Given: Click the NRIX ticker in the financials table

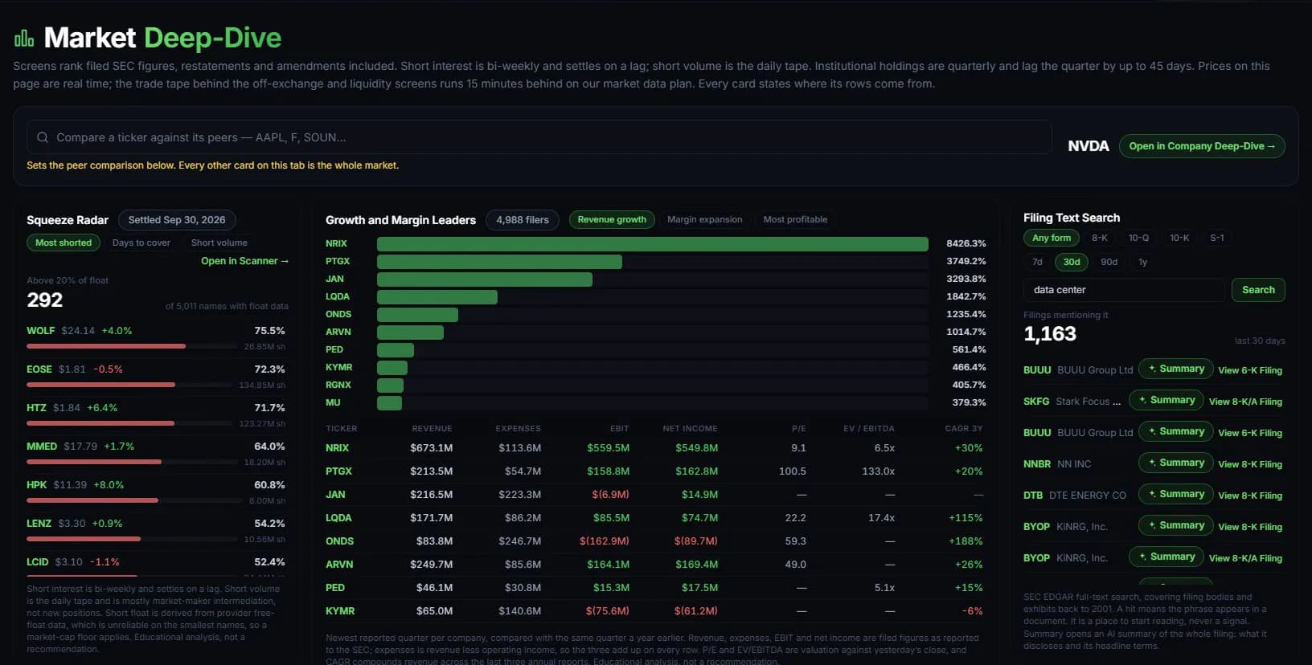Looking at the screenshot, I should pos(338,448).
